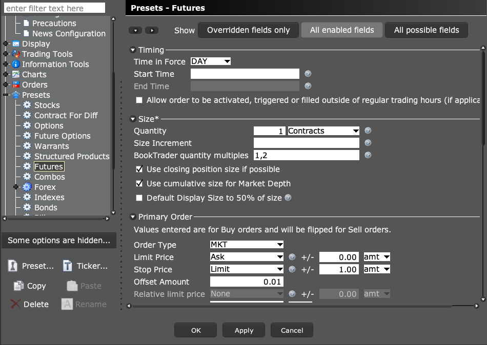The image size is (487, 345).
Task: Open the Time in Force dropdown
Action: click(211, 61)
